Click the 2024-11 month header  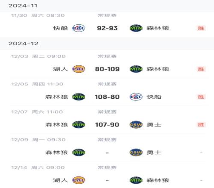tap(107, 6)
